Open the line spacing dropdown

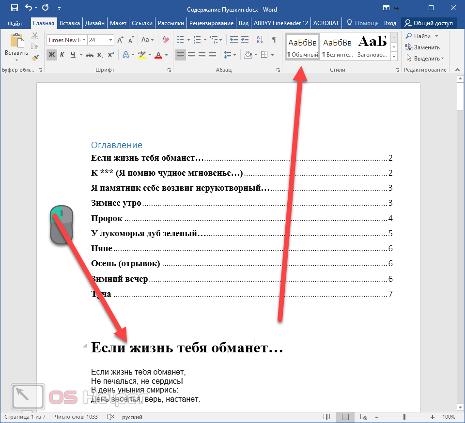tap(230, 55)
